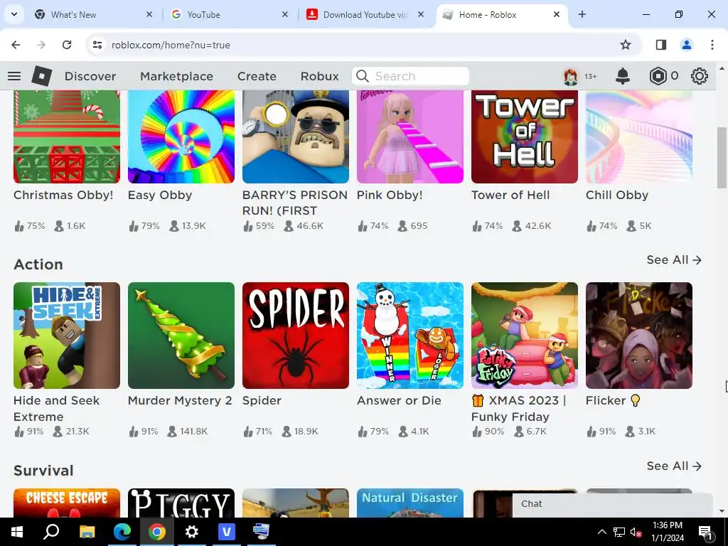
Task: Close the What's New tab
Action: 149,14
